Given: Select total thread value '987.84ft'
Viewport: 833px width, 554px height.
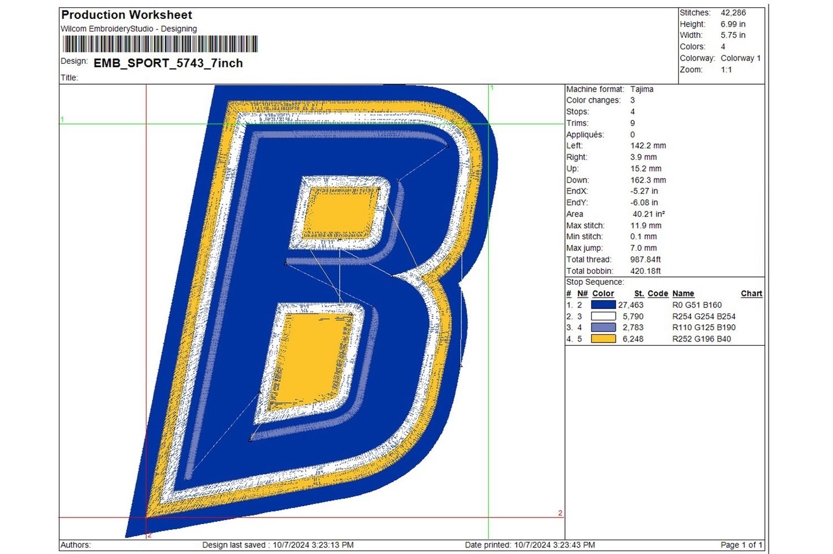Looking at the screenshot, I should [645, 260].
